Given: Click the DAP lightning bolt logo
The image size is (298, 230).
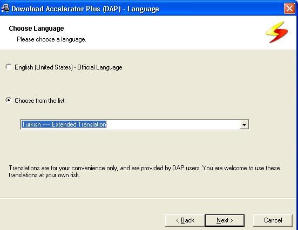Looking at the screenshot, I should tap(277, 32).
